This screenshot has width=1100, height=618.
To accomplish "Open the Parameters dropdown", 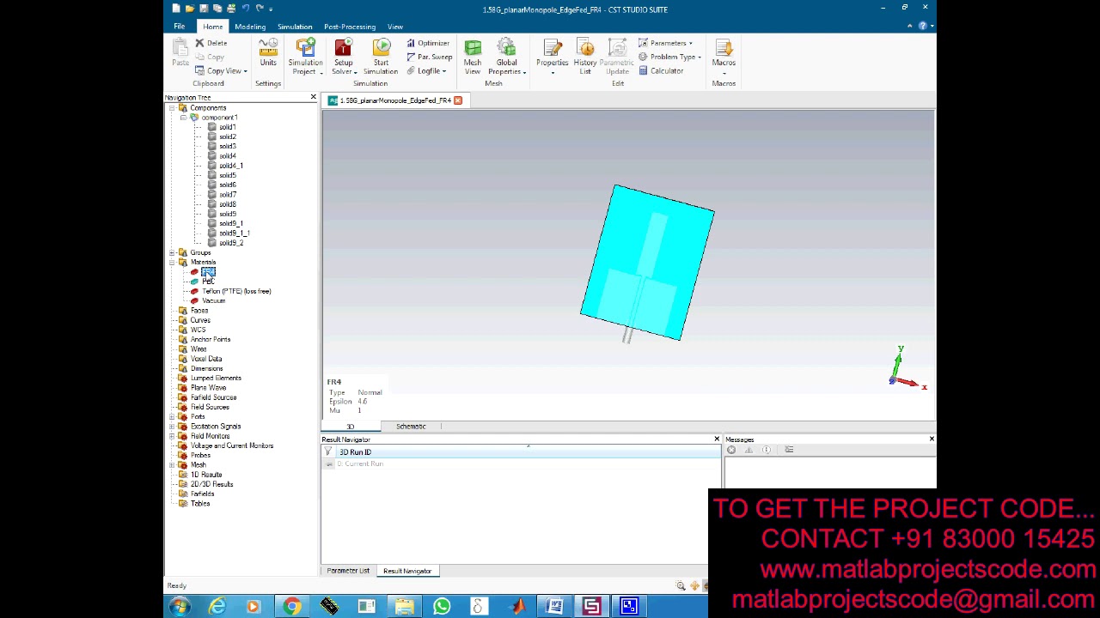I will click(x=665, y=43).
